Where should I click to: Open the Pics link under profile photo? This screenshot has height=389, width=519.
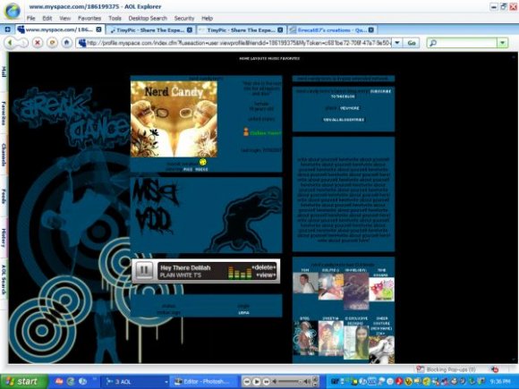tap(188, 169)
